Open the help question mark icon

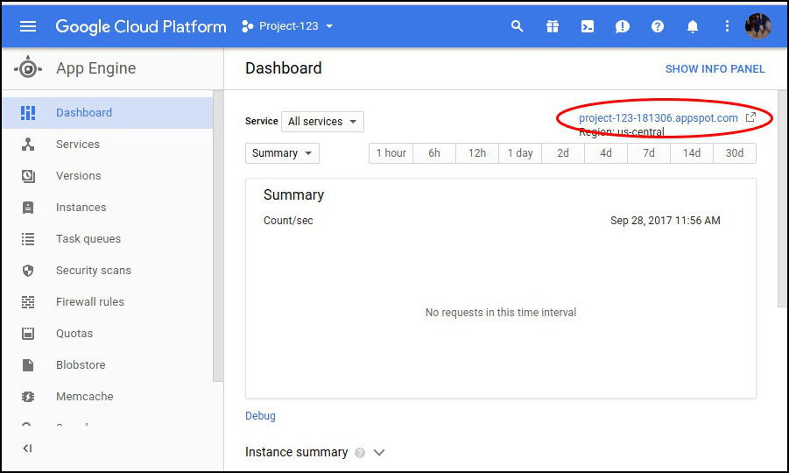[x=657, y=26]
